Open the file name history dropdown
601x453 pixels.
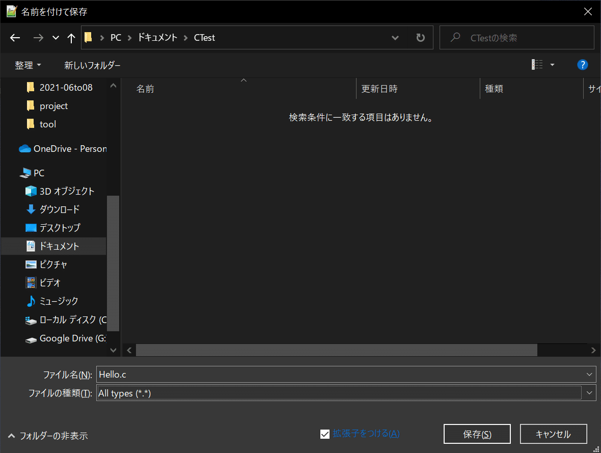589,375
